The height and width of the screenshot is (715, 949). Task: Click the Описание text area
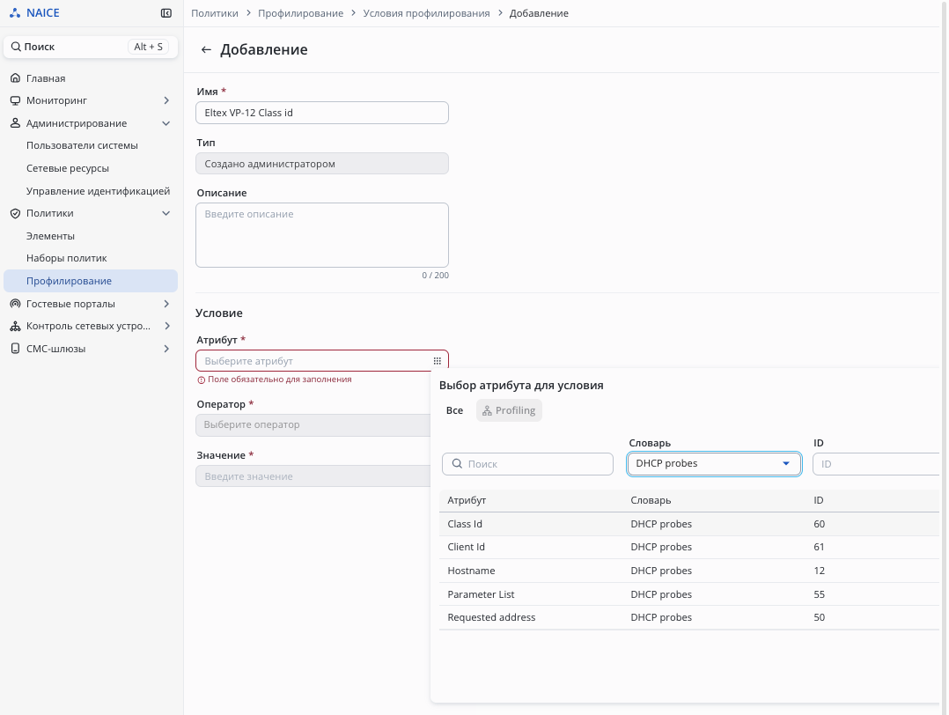pyautogui.click(x=321, y=235)
